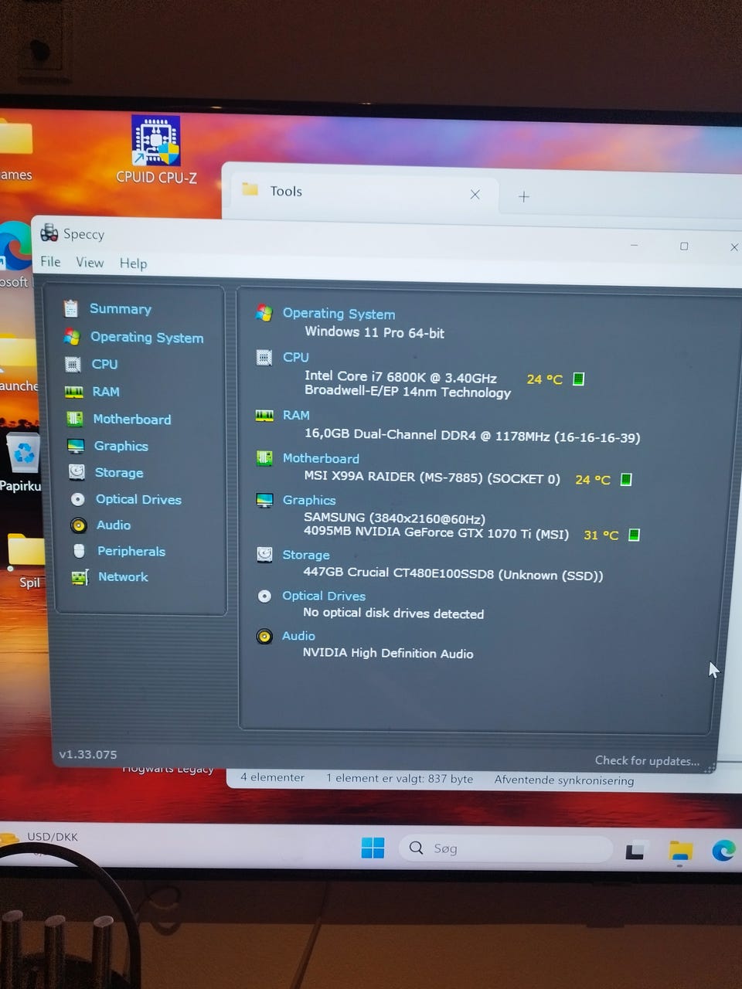This screenshot has width=742, height=989.
Task: Click the RAM stick icon in sidebar
Action: tap(73, 392)
